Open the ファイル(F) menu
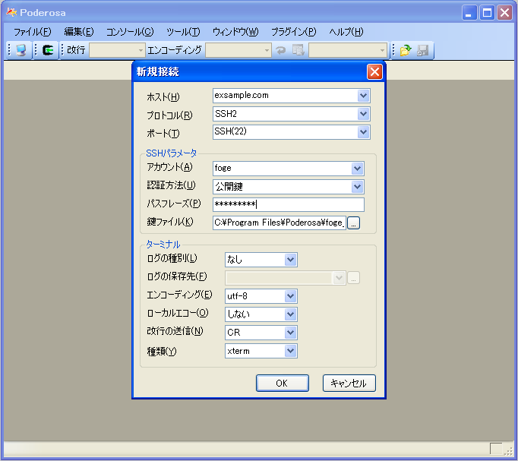This screenshot has height=461, width=518. 32,32
